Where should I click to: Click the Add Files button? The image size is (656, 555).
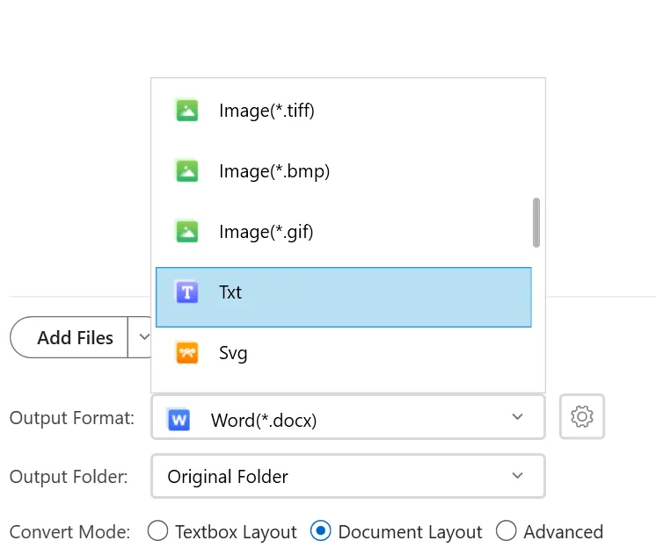pos(69,337)
